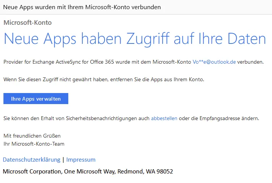Click the "Provider for Exchange ActiveSync" app name
The height and width of the screenshot is (183, 272).
coord(42,62)
